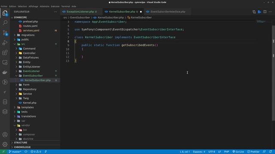
Task: Open the Exécuter menu
Action: pyautogui.click(x=55, y=6)
